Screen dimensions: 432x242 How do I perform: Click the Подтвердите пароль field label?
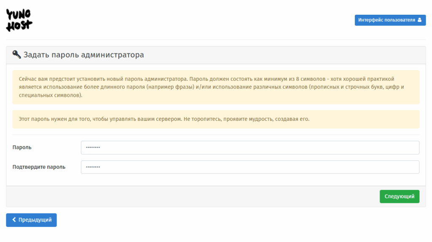(39, 167)
